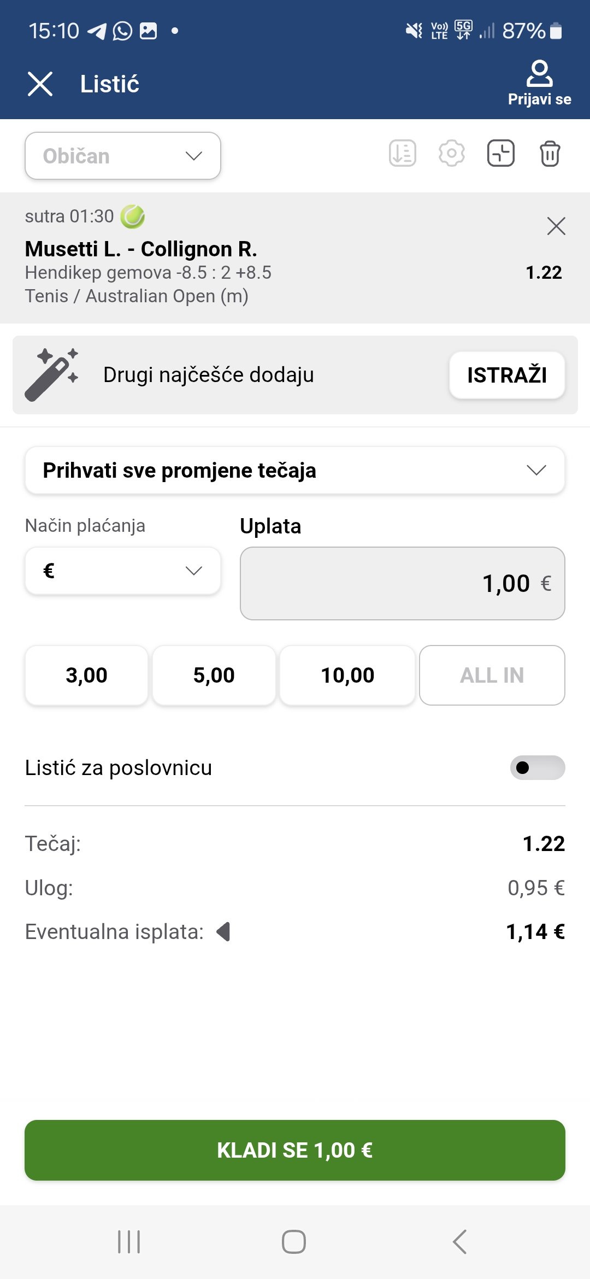Toggle Listić za poslovnicu switch
This screenshot has width=590, height=1279.
537,768
